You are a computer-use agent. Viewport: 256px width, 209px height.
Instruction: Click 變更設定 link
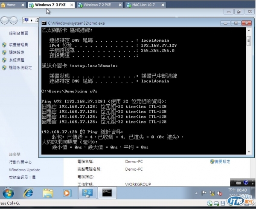pyautogui.click(x=222, y=162)
